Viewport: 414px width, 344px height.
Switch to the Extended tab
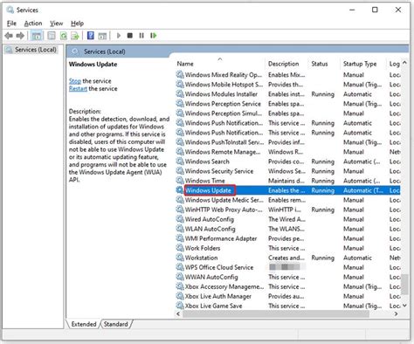tap(84, 324)
